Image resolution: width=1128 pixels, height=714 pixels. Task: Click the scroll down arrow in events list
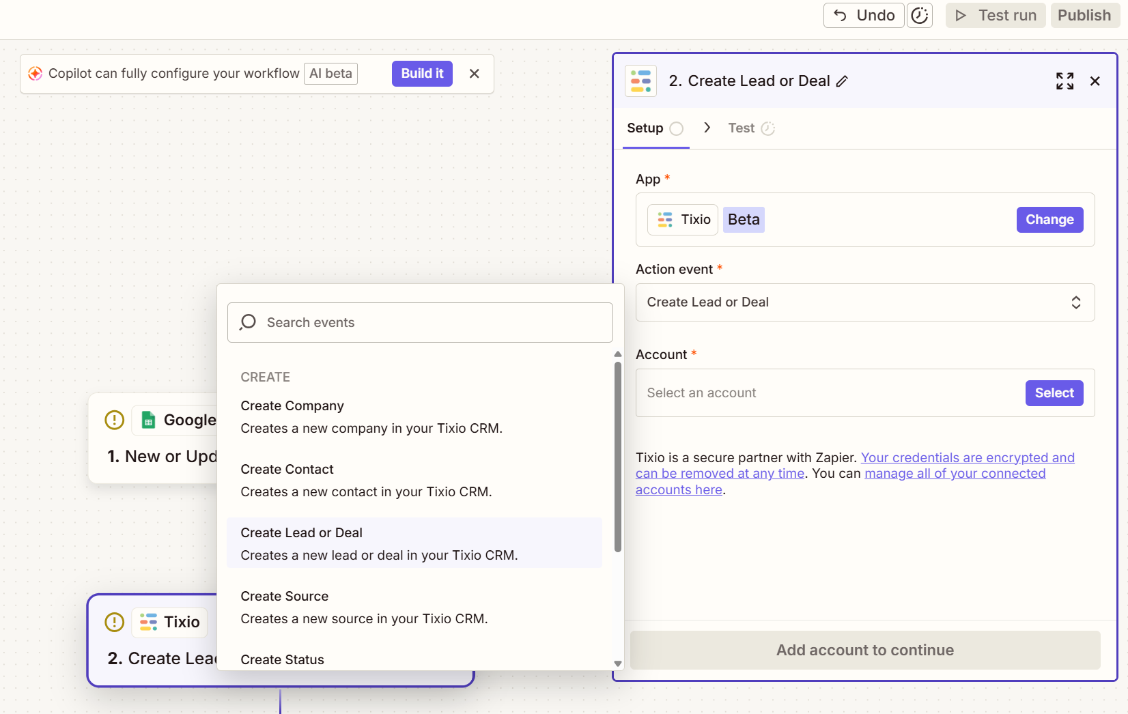[618, 663]
